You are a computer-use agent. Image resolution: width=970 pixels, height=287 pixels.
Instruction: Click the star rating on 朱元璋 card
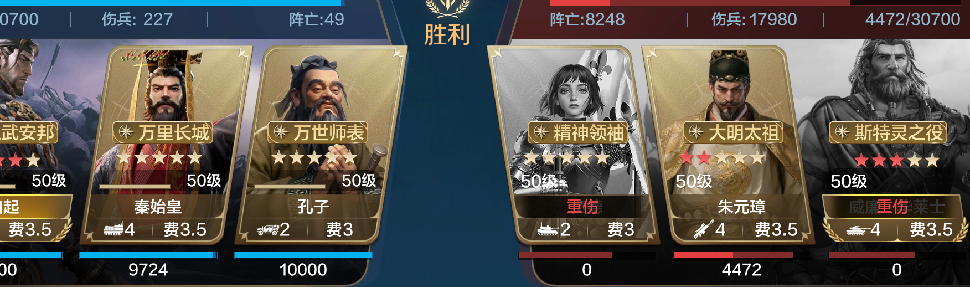click(722, 158)
